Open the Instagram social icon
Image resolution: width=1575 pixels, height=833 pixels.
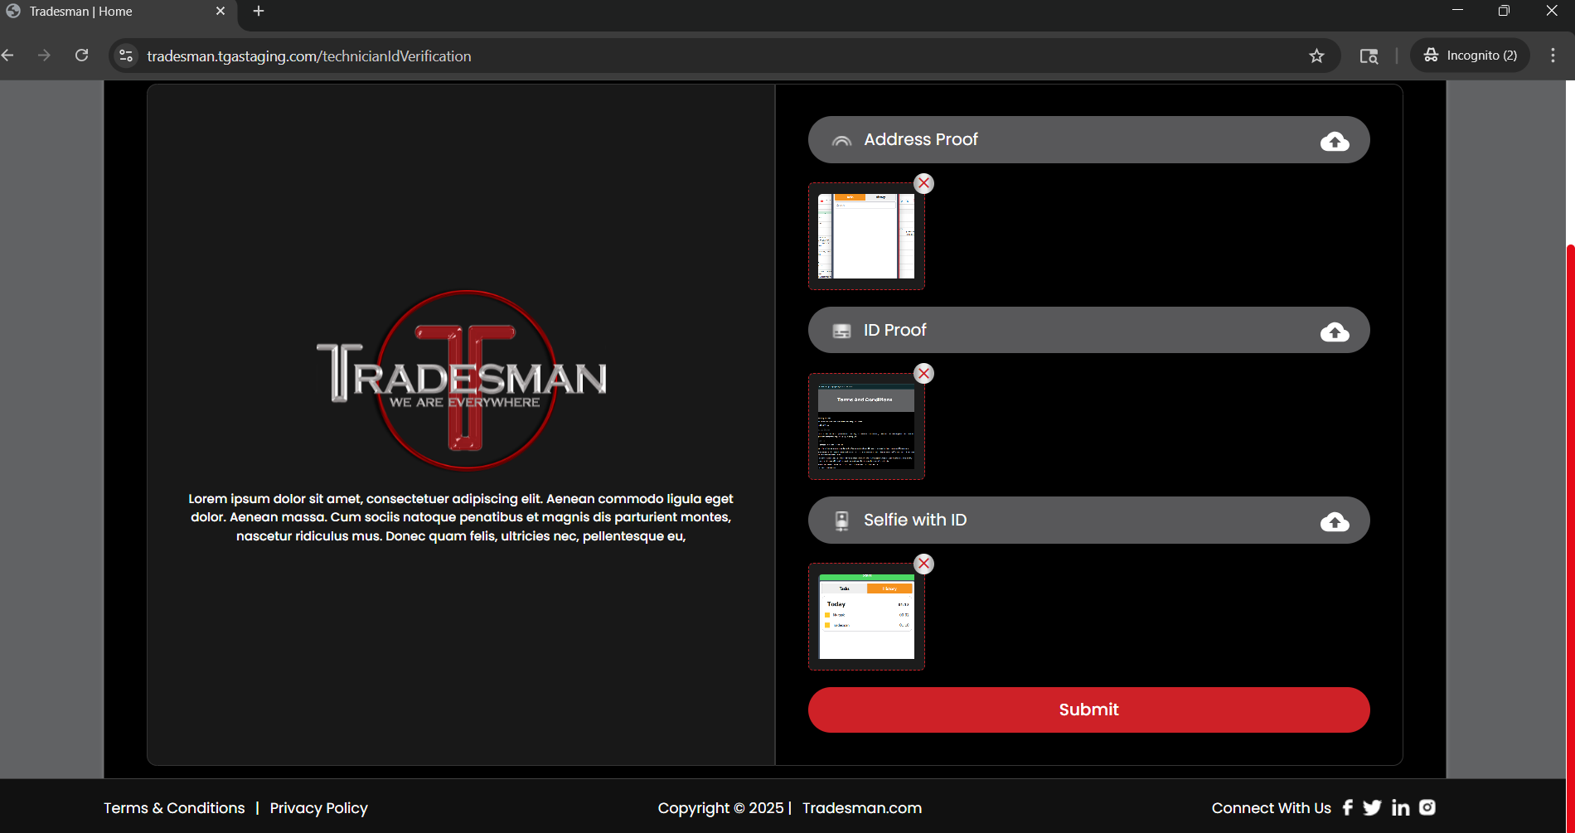pyautogui.click(x=1427, y=806)
